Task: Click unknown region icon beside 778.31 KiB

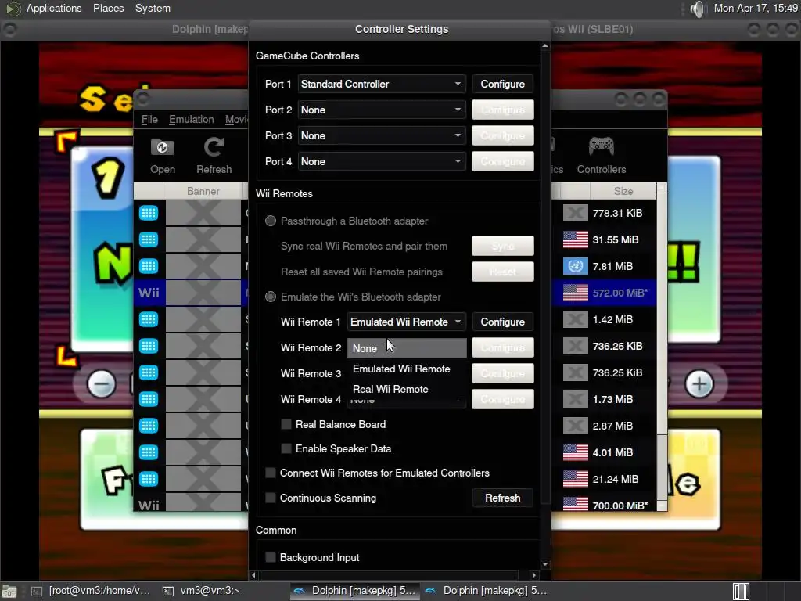Action: click(575, 213)
